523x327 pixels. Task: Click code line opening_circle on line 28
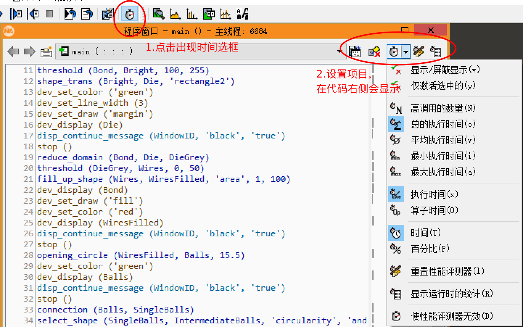141,255
